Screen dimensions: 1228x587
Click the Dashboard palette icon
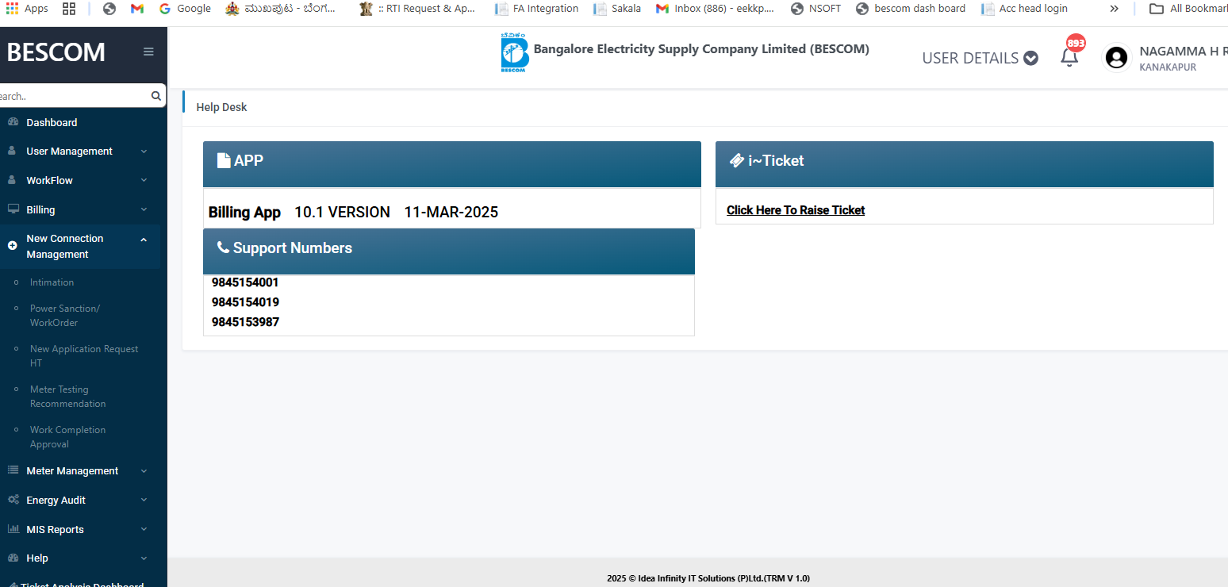click(x=13, y=122)
